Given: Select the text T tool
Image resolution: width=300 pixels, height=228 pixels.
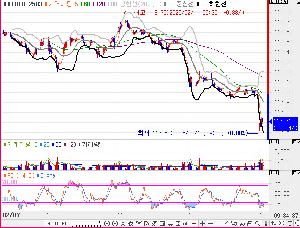Looking at the screenshot, I should coord(290,223).
